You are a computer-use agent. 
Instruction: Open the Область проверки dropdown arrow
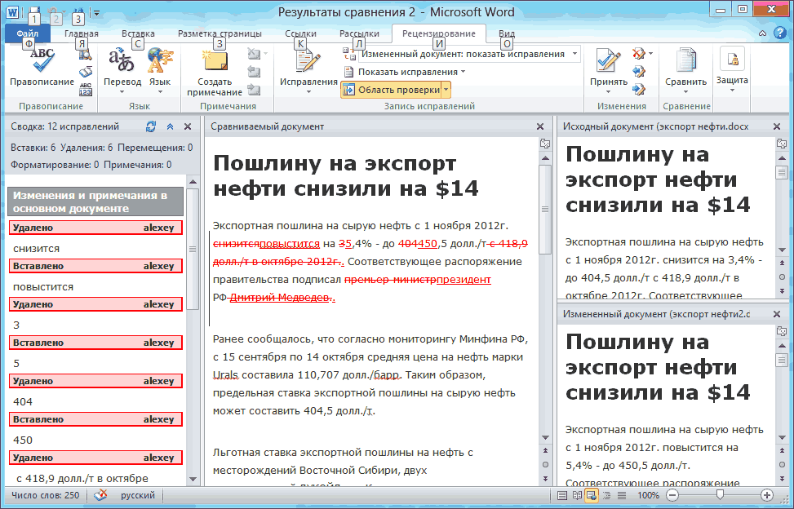pos(446,90)
